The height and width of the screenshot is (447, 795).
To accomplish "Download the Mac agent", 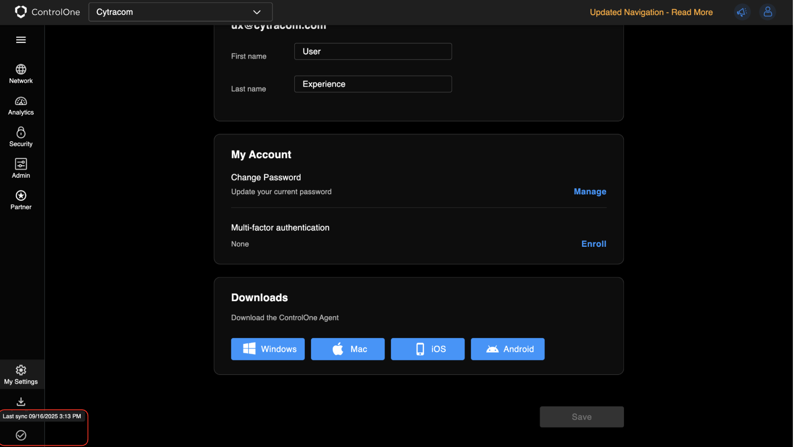I will [348, 349].
